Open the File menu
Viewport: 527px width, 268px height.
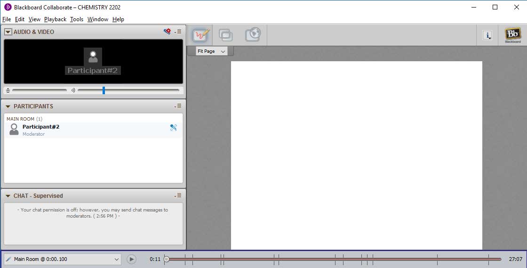(x=7, y=19)
